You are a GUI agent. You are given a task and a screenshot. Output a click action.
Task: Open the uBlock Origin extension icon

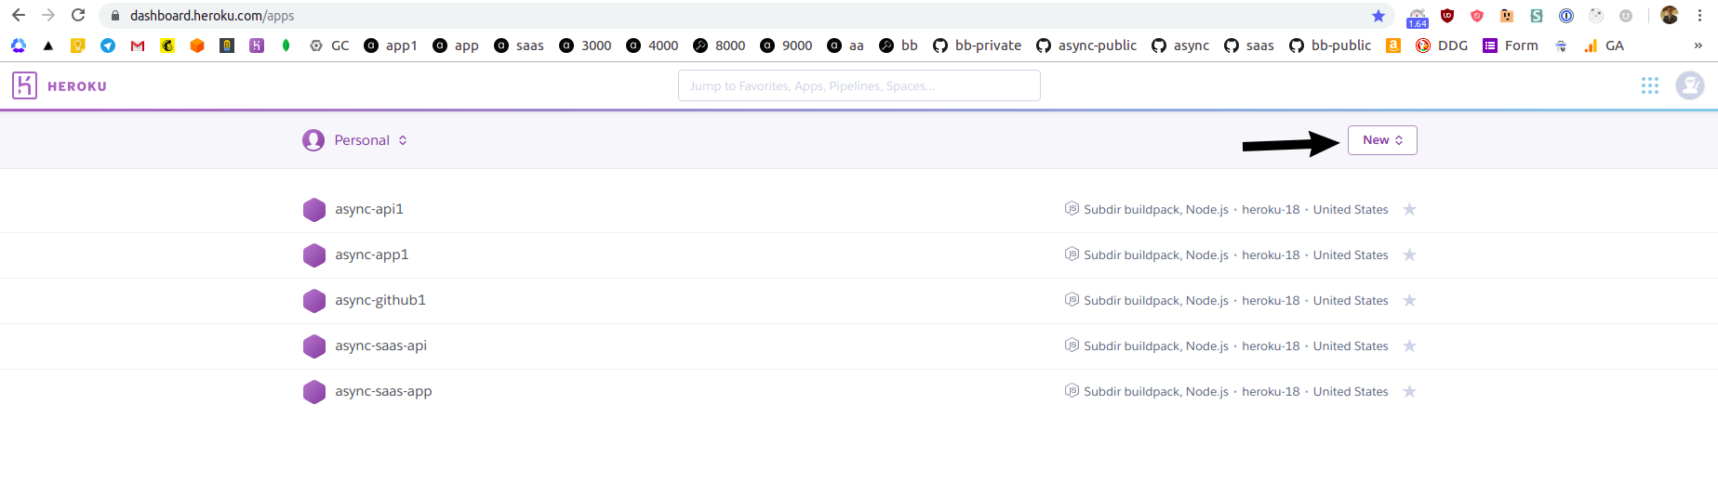tap(1447, 16)
